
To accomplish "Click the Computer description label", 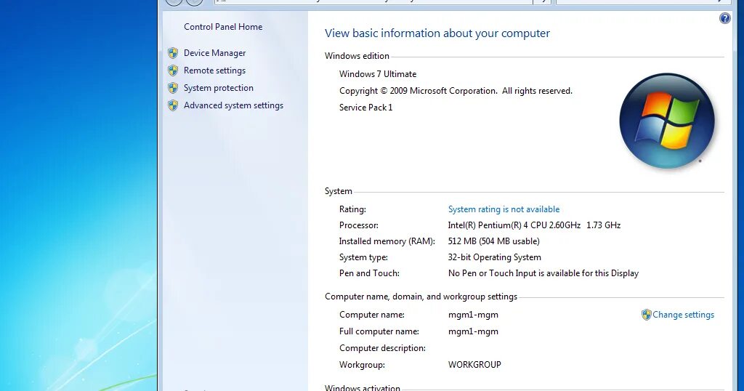I will 382,348.
